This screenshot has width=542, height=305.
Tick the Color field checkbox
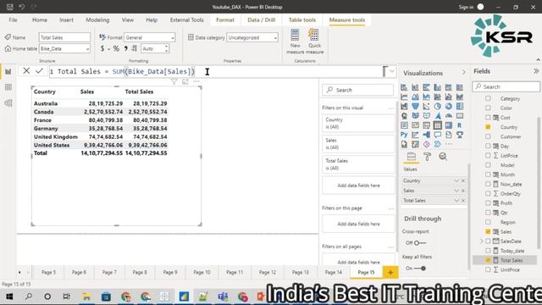coord(488,108)
